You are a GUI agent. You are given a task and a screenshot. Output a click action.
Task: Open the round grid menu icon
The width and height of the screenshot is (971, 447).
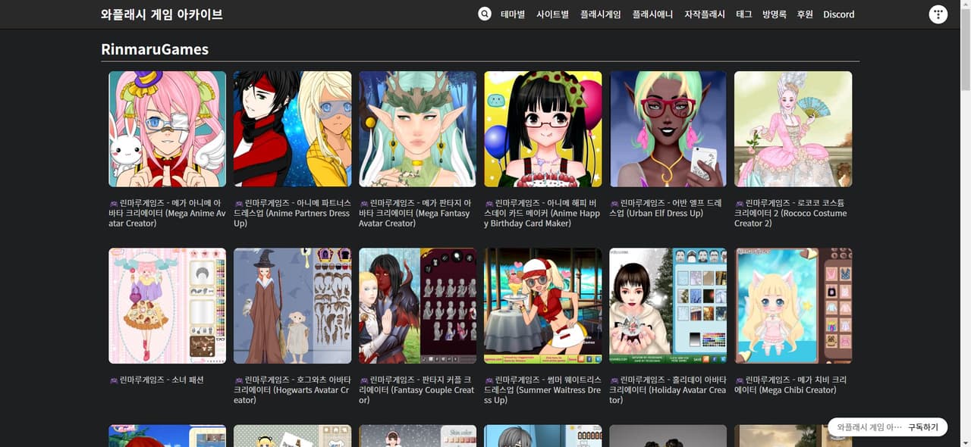click(x=938, y=14)
